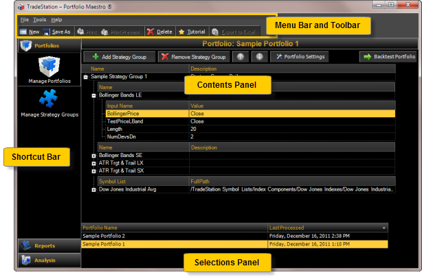Open the Help menu
The image size is (422, 277).
pos(56,20)
